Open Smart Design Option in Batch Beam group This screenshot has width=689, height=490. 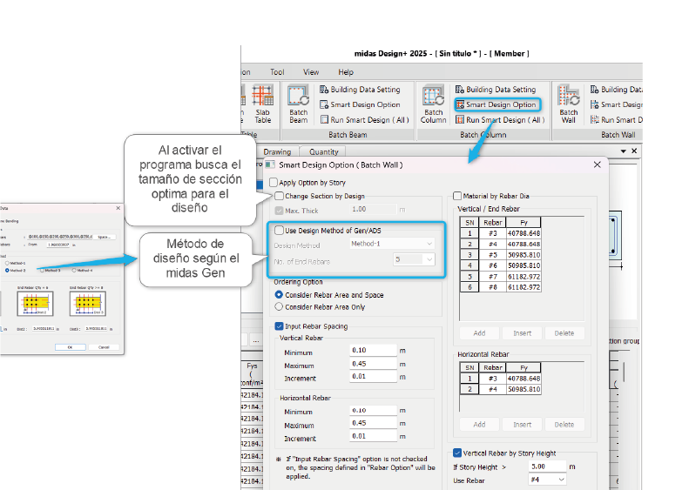(x=359, y=104)
